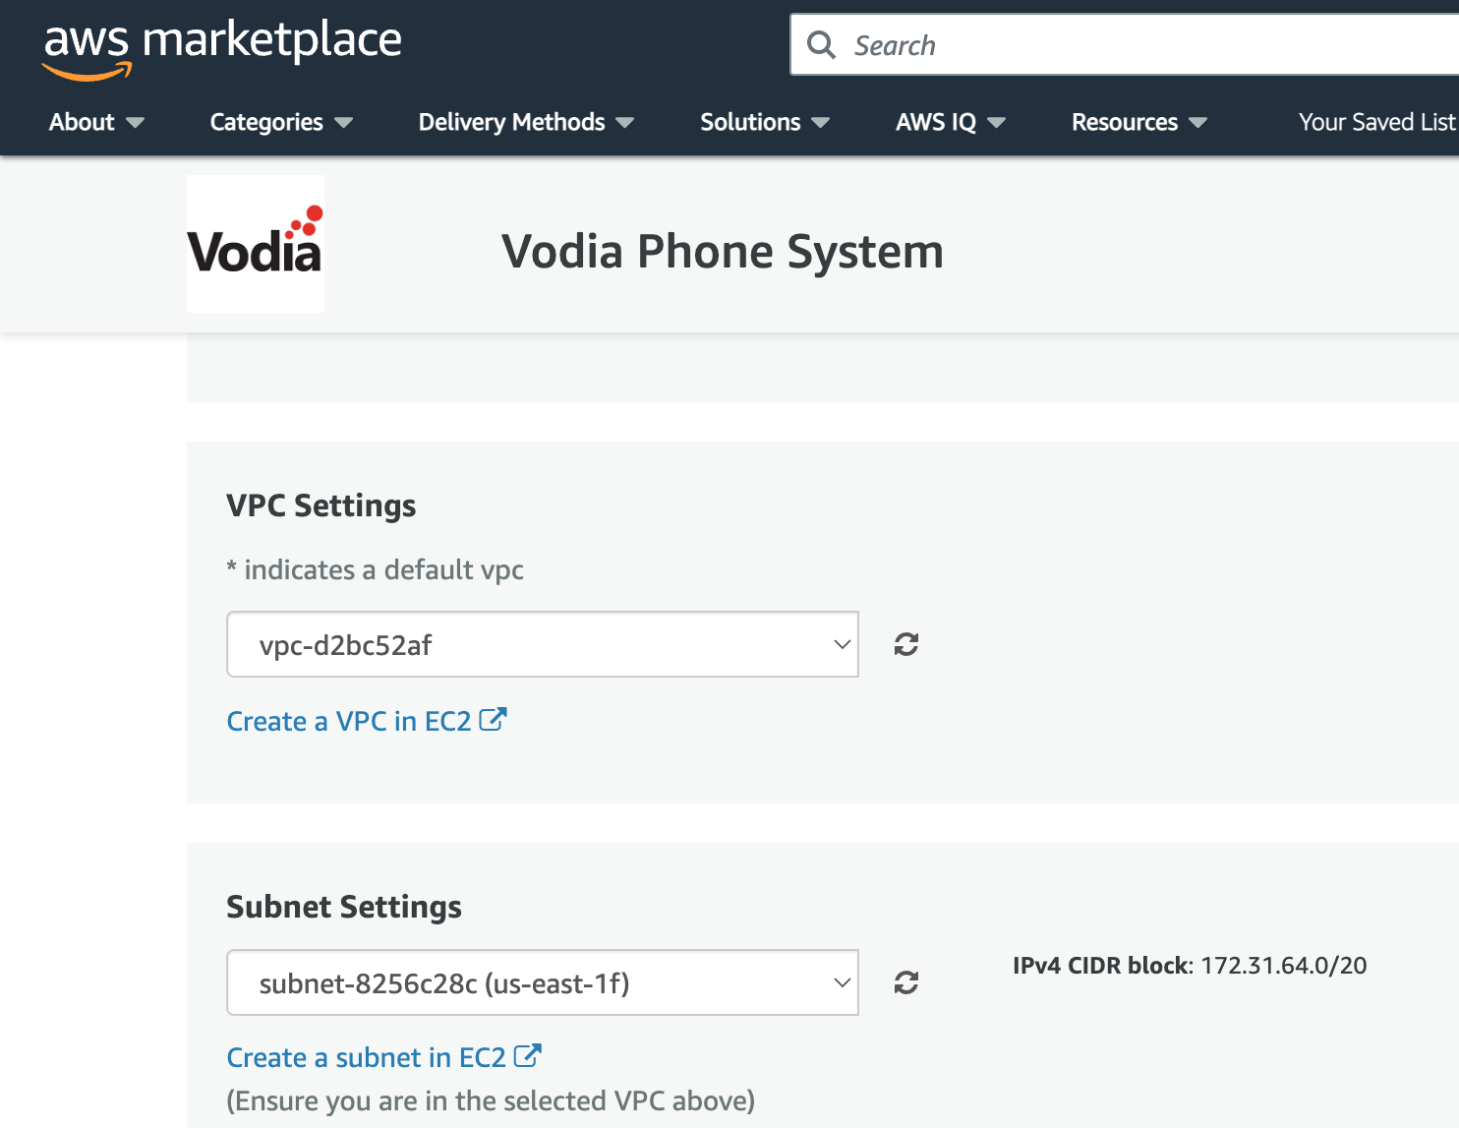Click the Vodia Phone System title
This screenshot has height=1128, width=1459.
pyautogui.click(x=723, y=252)
